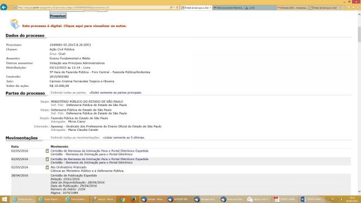Screen dimensions: 361x203
Task: List only the last 5 movimentações
Action: [124, 138]
